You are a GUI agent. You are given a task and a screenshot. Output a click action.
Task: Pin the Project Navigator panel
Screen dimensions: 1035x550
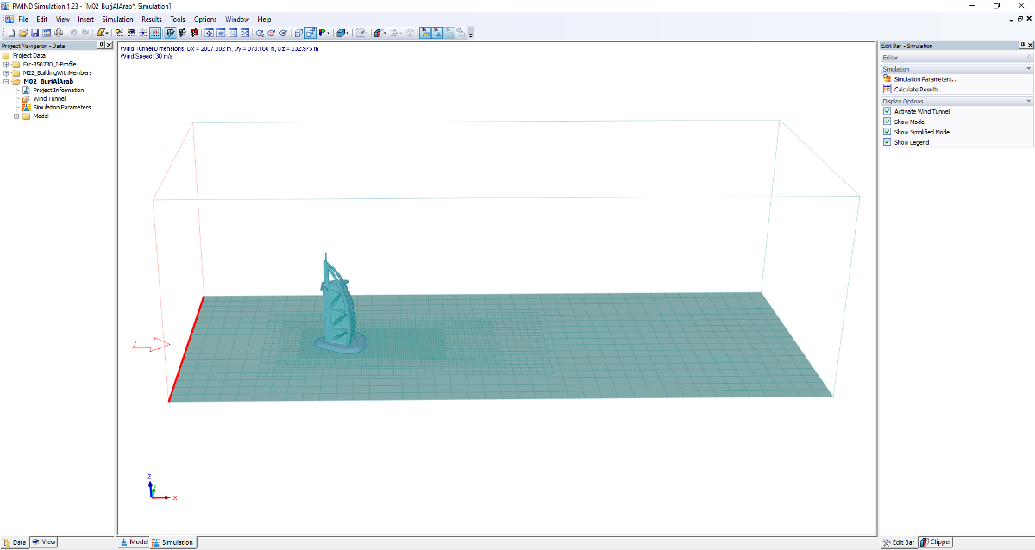click(x=102, y=45)
